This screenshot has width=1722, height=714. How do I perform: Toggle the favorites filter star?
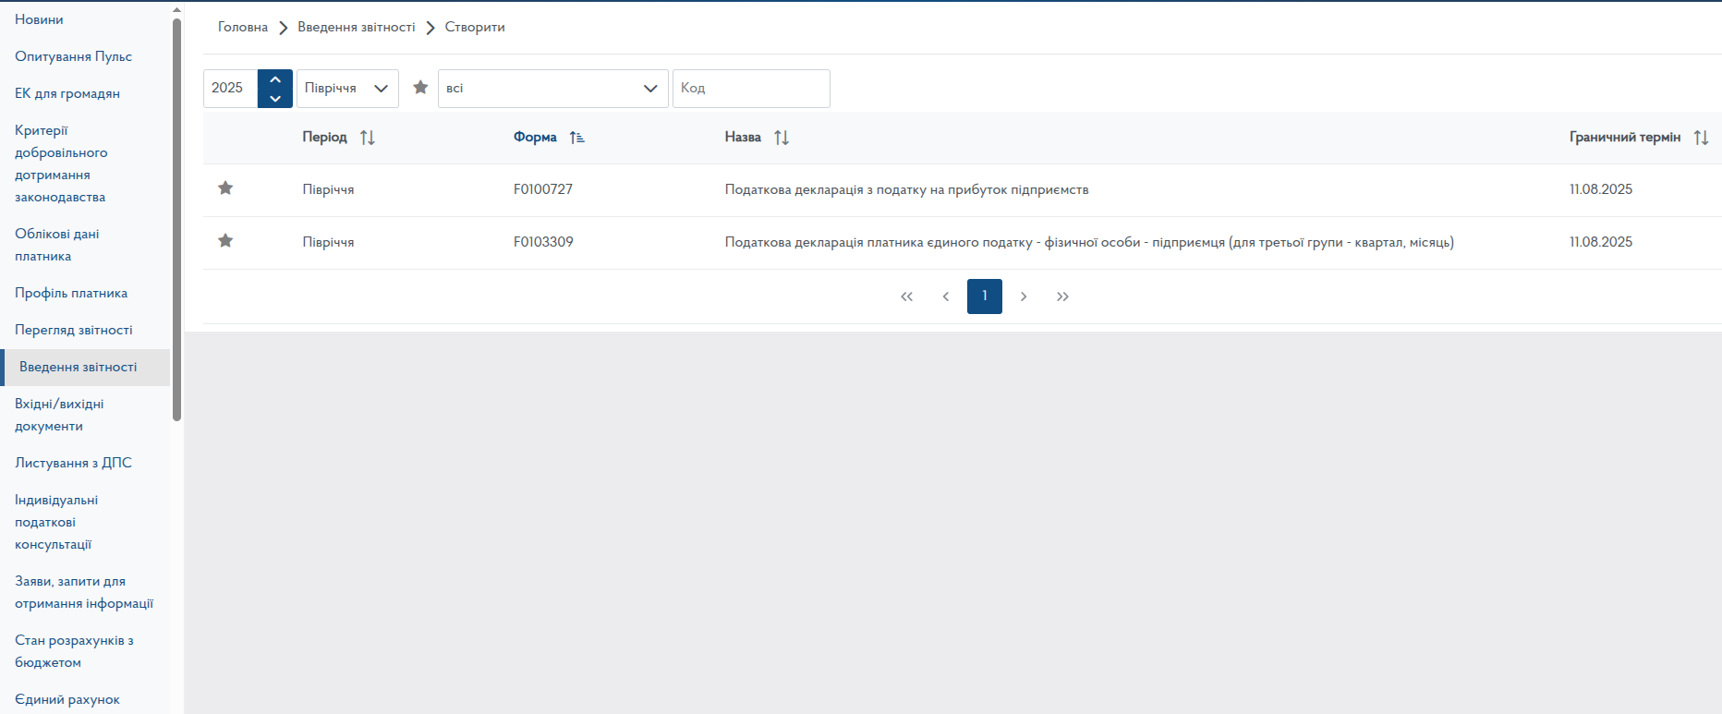click(x=420, y=88)
